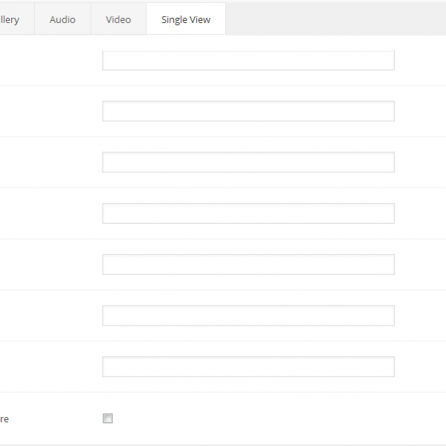446x446 pixels.
Task: Click the 're' label beside the checkbox
Action: click(x=4, y=419)
